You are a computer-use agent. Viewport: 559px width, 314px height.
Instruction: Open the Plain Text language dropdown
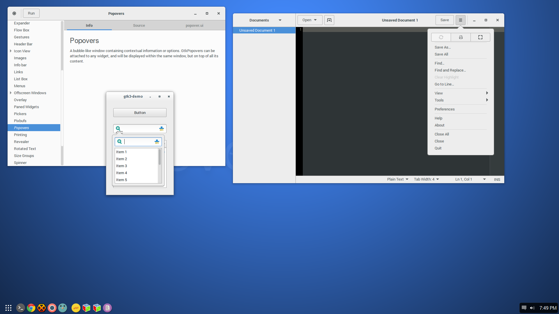(x=398, y=179)
